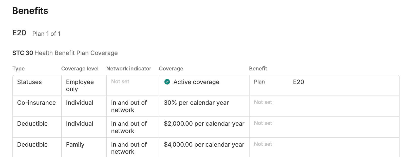Click the Type column header
The width and height of the screenshot is (412, 157).
click(18, 68)
